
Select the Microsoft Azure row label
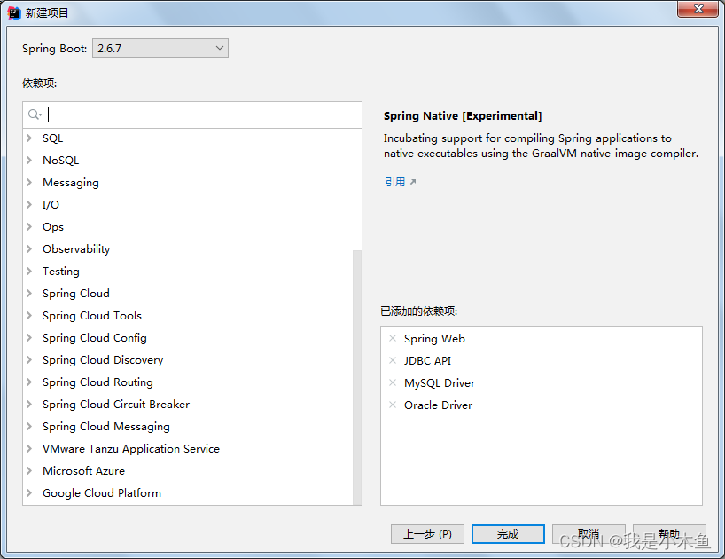pos(83,471)
